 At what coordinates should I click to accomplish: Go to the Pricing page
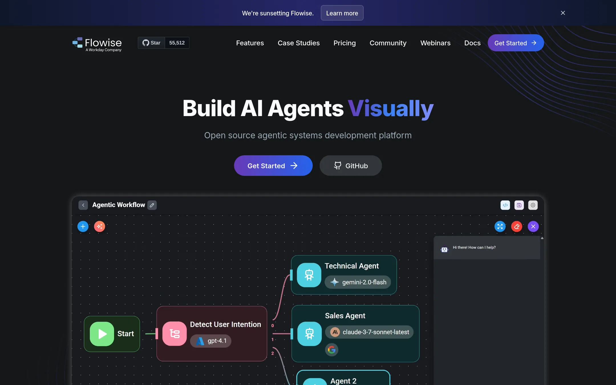pos(345,43)
